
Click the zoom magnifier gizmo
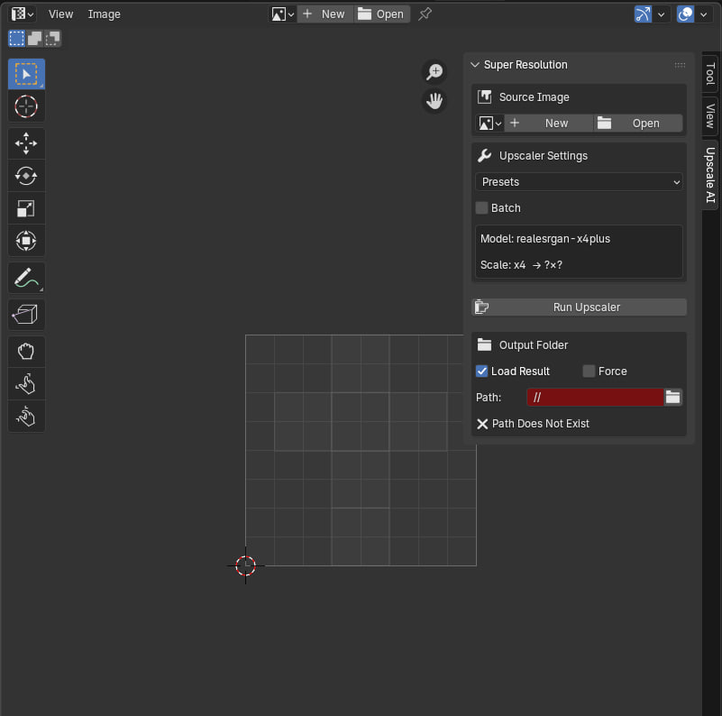(x=434, y=72)
